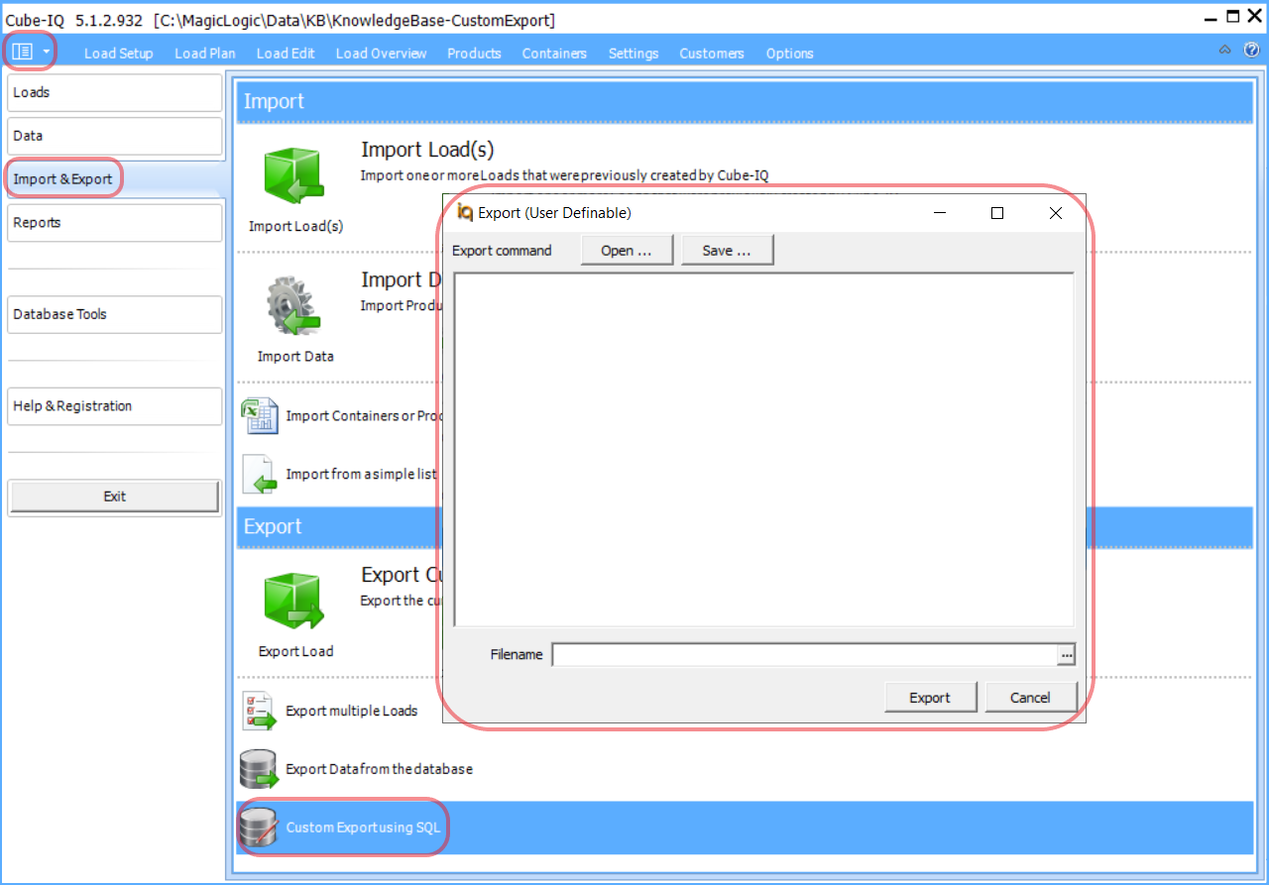This screenshot has height=885, width=1269.
Task: Click the Import Data gear icon
Action: click(293, 306)
